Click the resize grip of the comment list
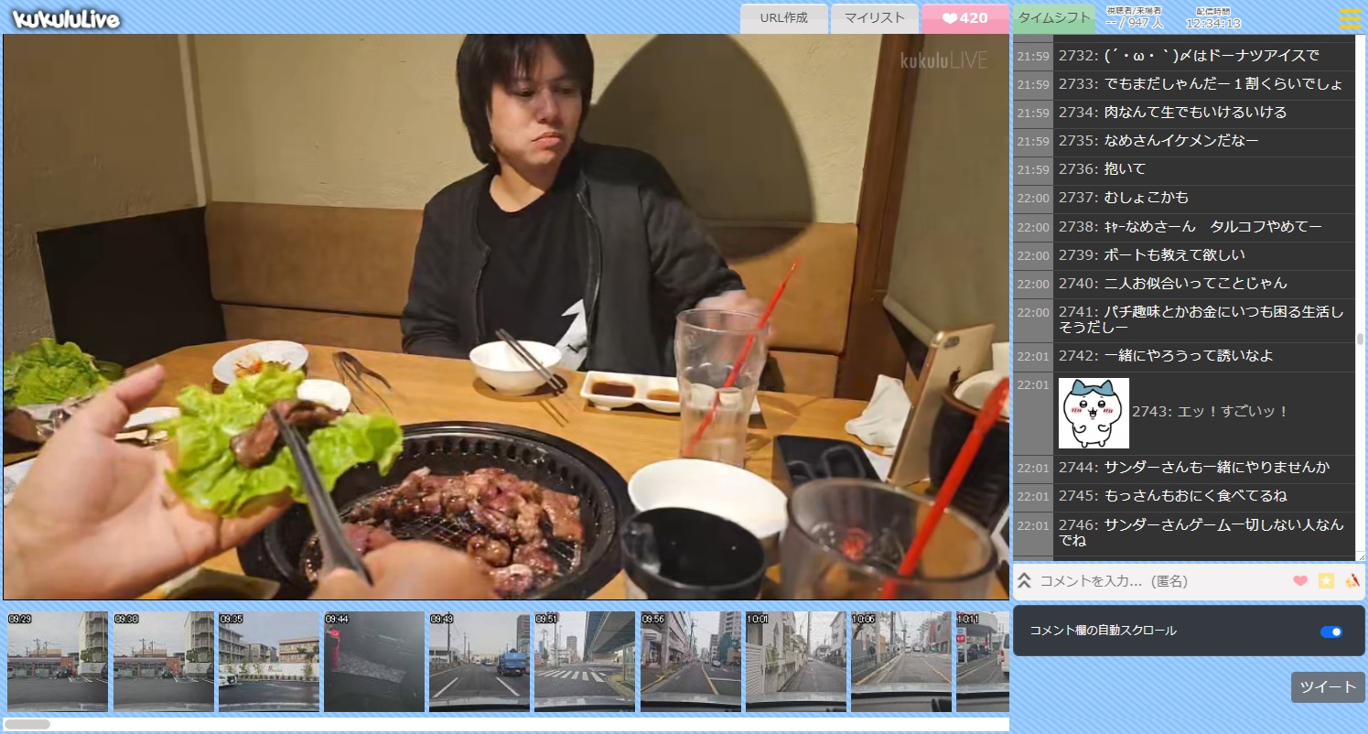 [x=1361, y=556]
